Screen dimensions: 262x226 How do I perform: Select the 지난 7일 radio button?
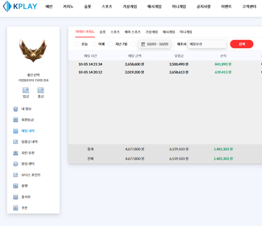pos(111,44)
